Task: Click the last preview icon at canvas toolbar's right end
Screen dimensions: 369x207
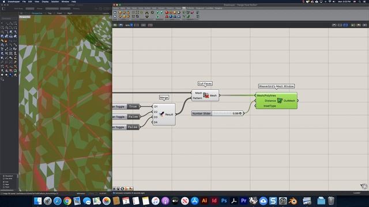Action: click(364, 25)
